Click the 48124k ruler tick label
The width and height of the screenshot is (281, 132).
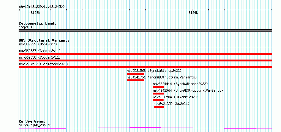[192, 13]
